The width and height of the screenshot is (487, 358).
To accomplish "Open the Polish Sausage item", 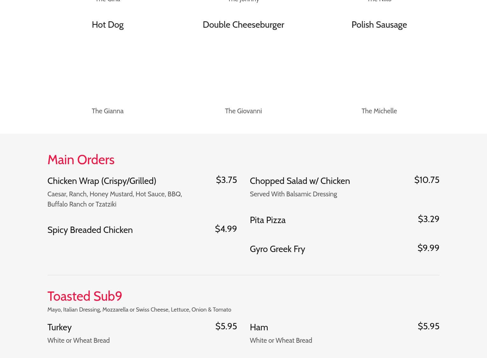I will coord(379,25).
